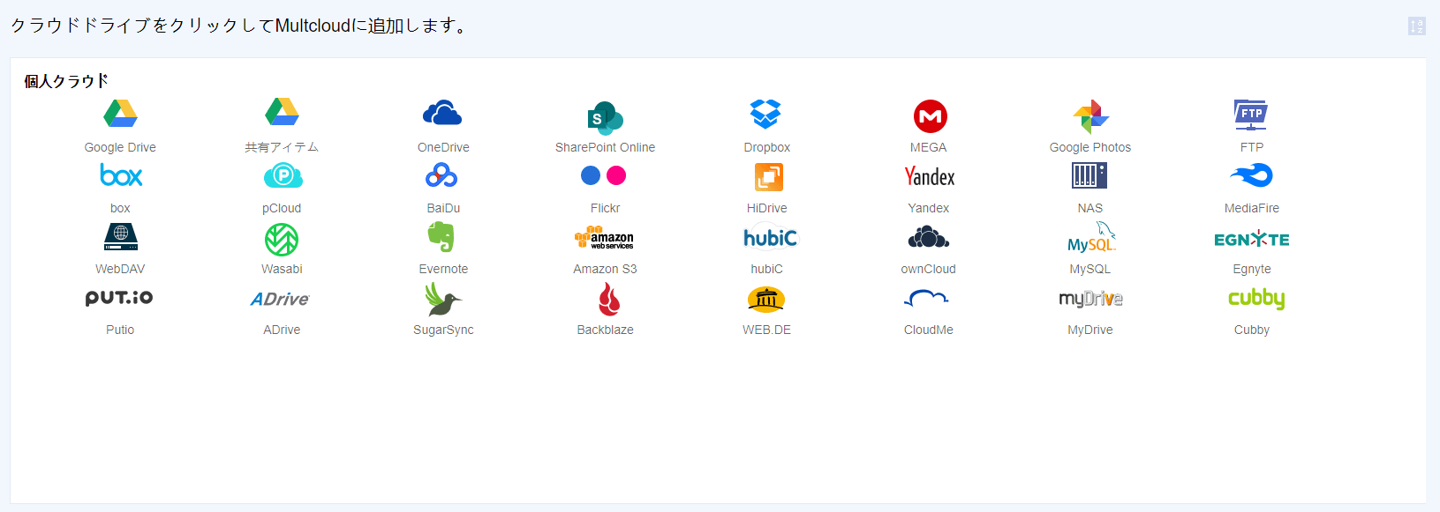Image resolution: width=1440 pixels, height=512 pixels.
Task: Click the Dropbox icon
Action: (765, 114)
